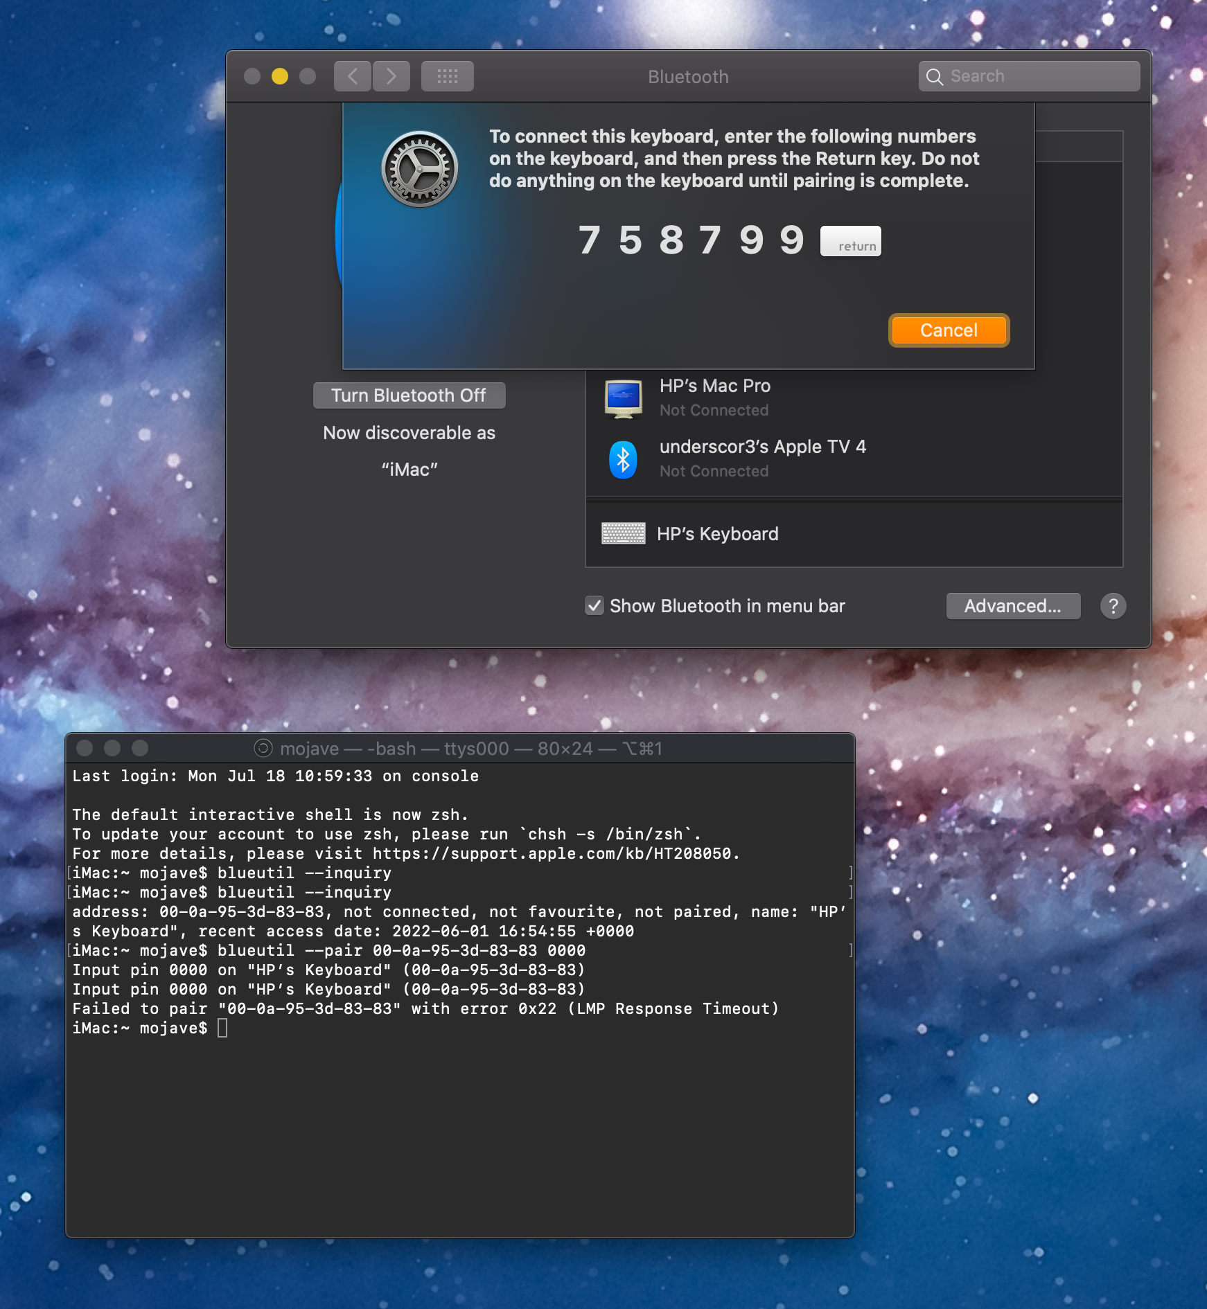1207x1309 pixels.
Task: Click the Terminal minimize button
Action: pos(112,748)
